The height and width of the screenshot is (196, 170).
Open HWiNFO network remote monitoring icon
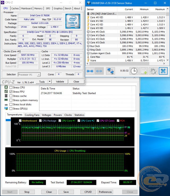(110, 71)
